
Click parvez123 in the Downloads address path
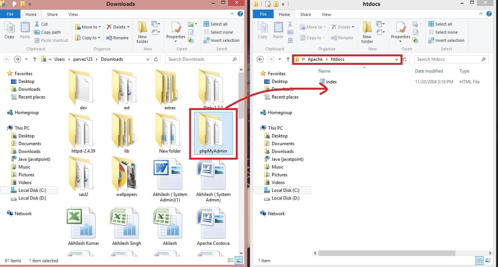coord(83,59)
